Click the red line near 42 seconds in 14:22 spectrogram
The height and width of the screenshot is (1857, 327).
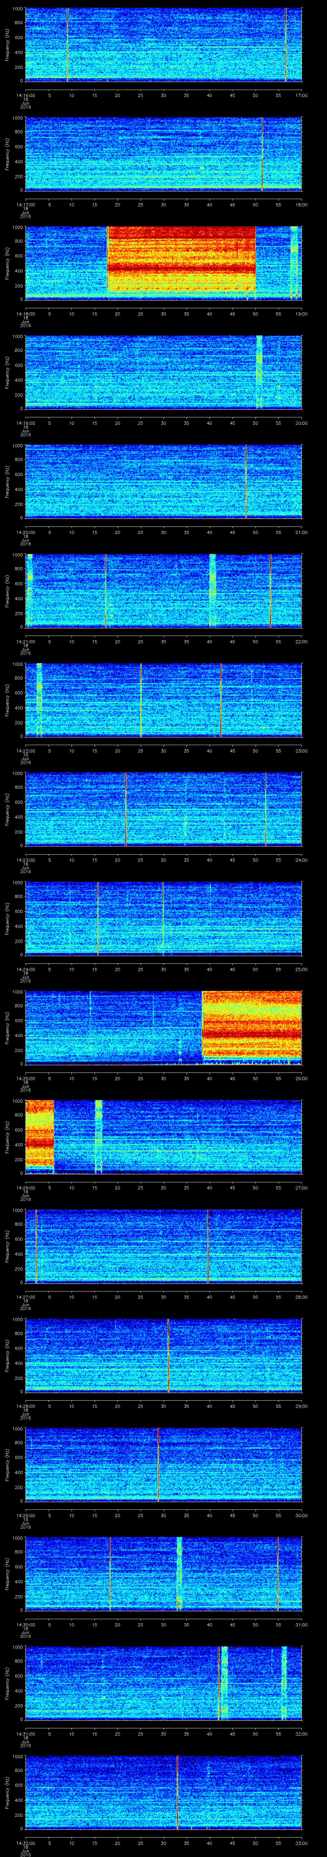coord(221,700)
